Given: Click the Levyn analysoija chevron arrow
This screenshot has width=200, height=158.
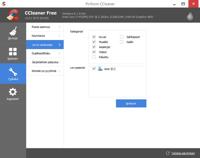Looking at the screenshot, I should tap(60, 45).
